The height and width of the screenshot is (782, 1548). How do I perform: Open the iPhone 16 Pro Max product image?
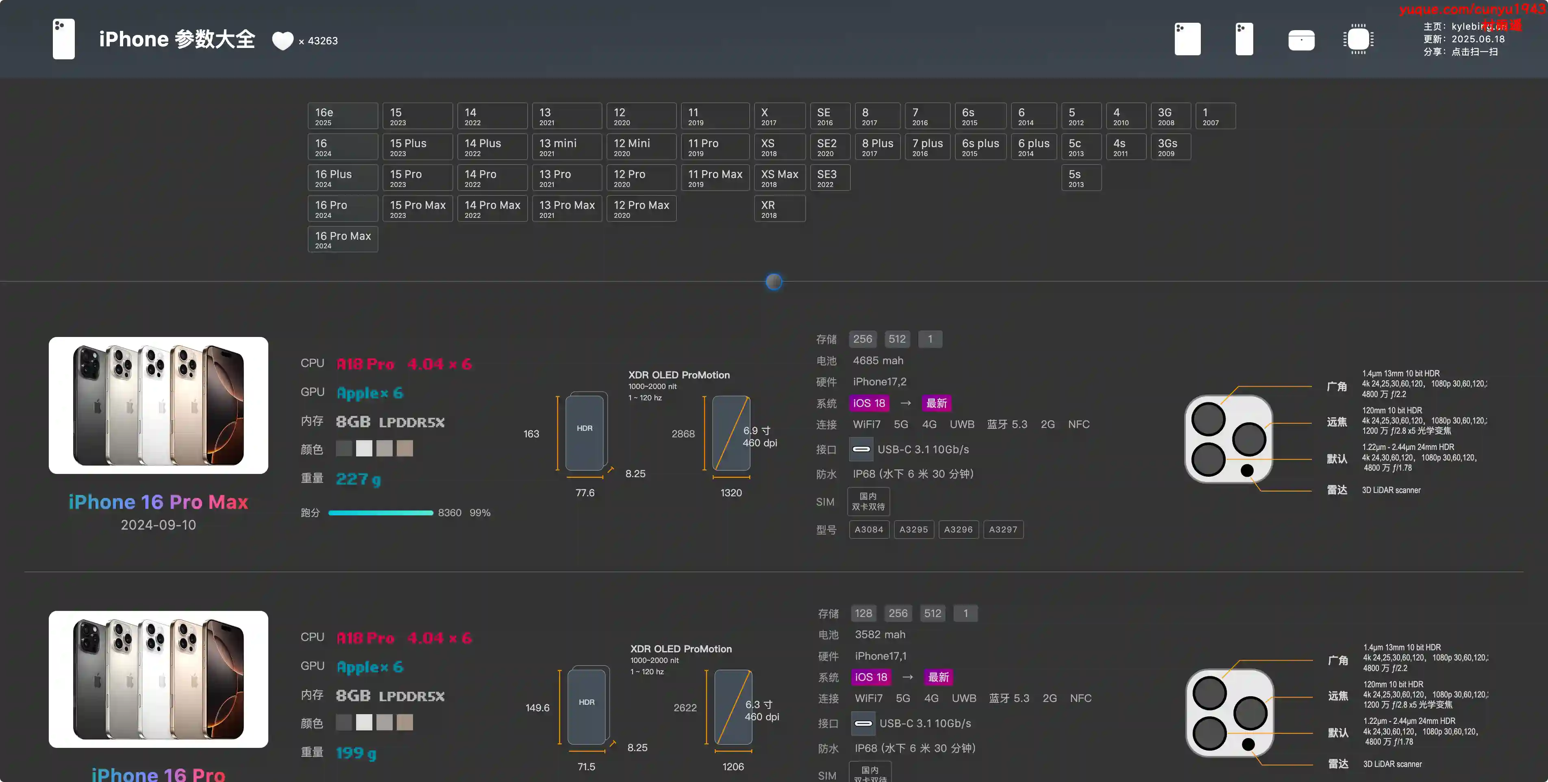159,405
